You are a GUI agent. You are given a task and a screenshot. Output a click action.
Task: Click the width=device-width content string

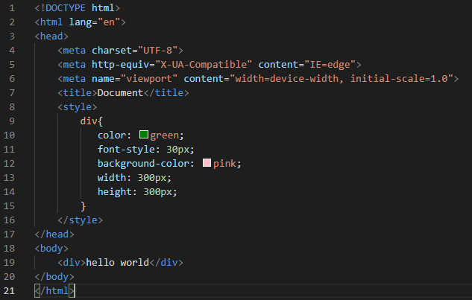pyautogui.click(x=342, y=79)
